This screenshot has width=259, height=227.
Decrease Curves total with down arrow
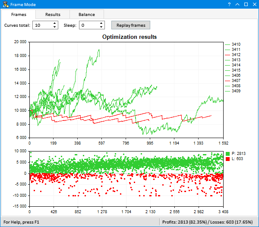55,27
